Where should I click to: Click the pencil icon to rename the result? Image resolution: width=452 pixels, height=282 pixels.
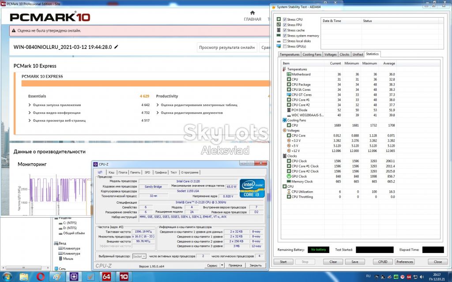coord(116,47)
